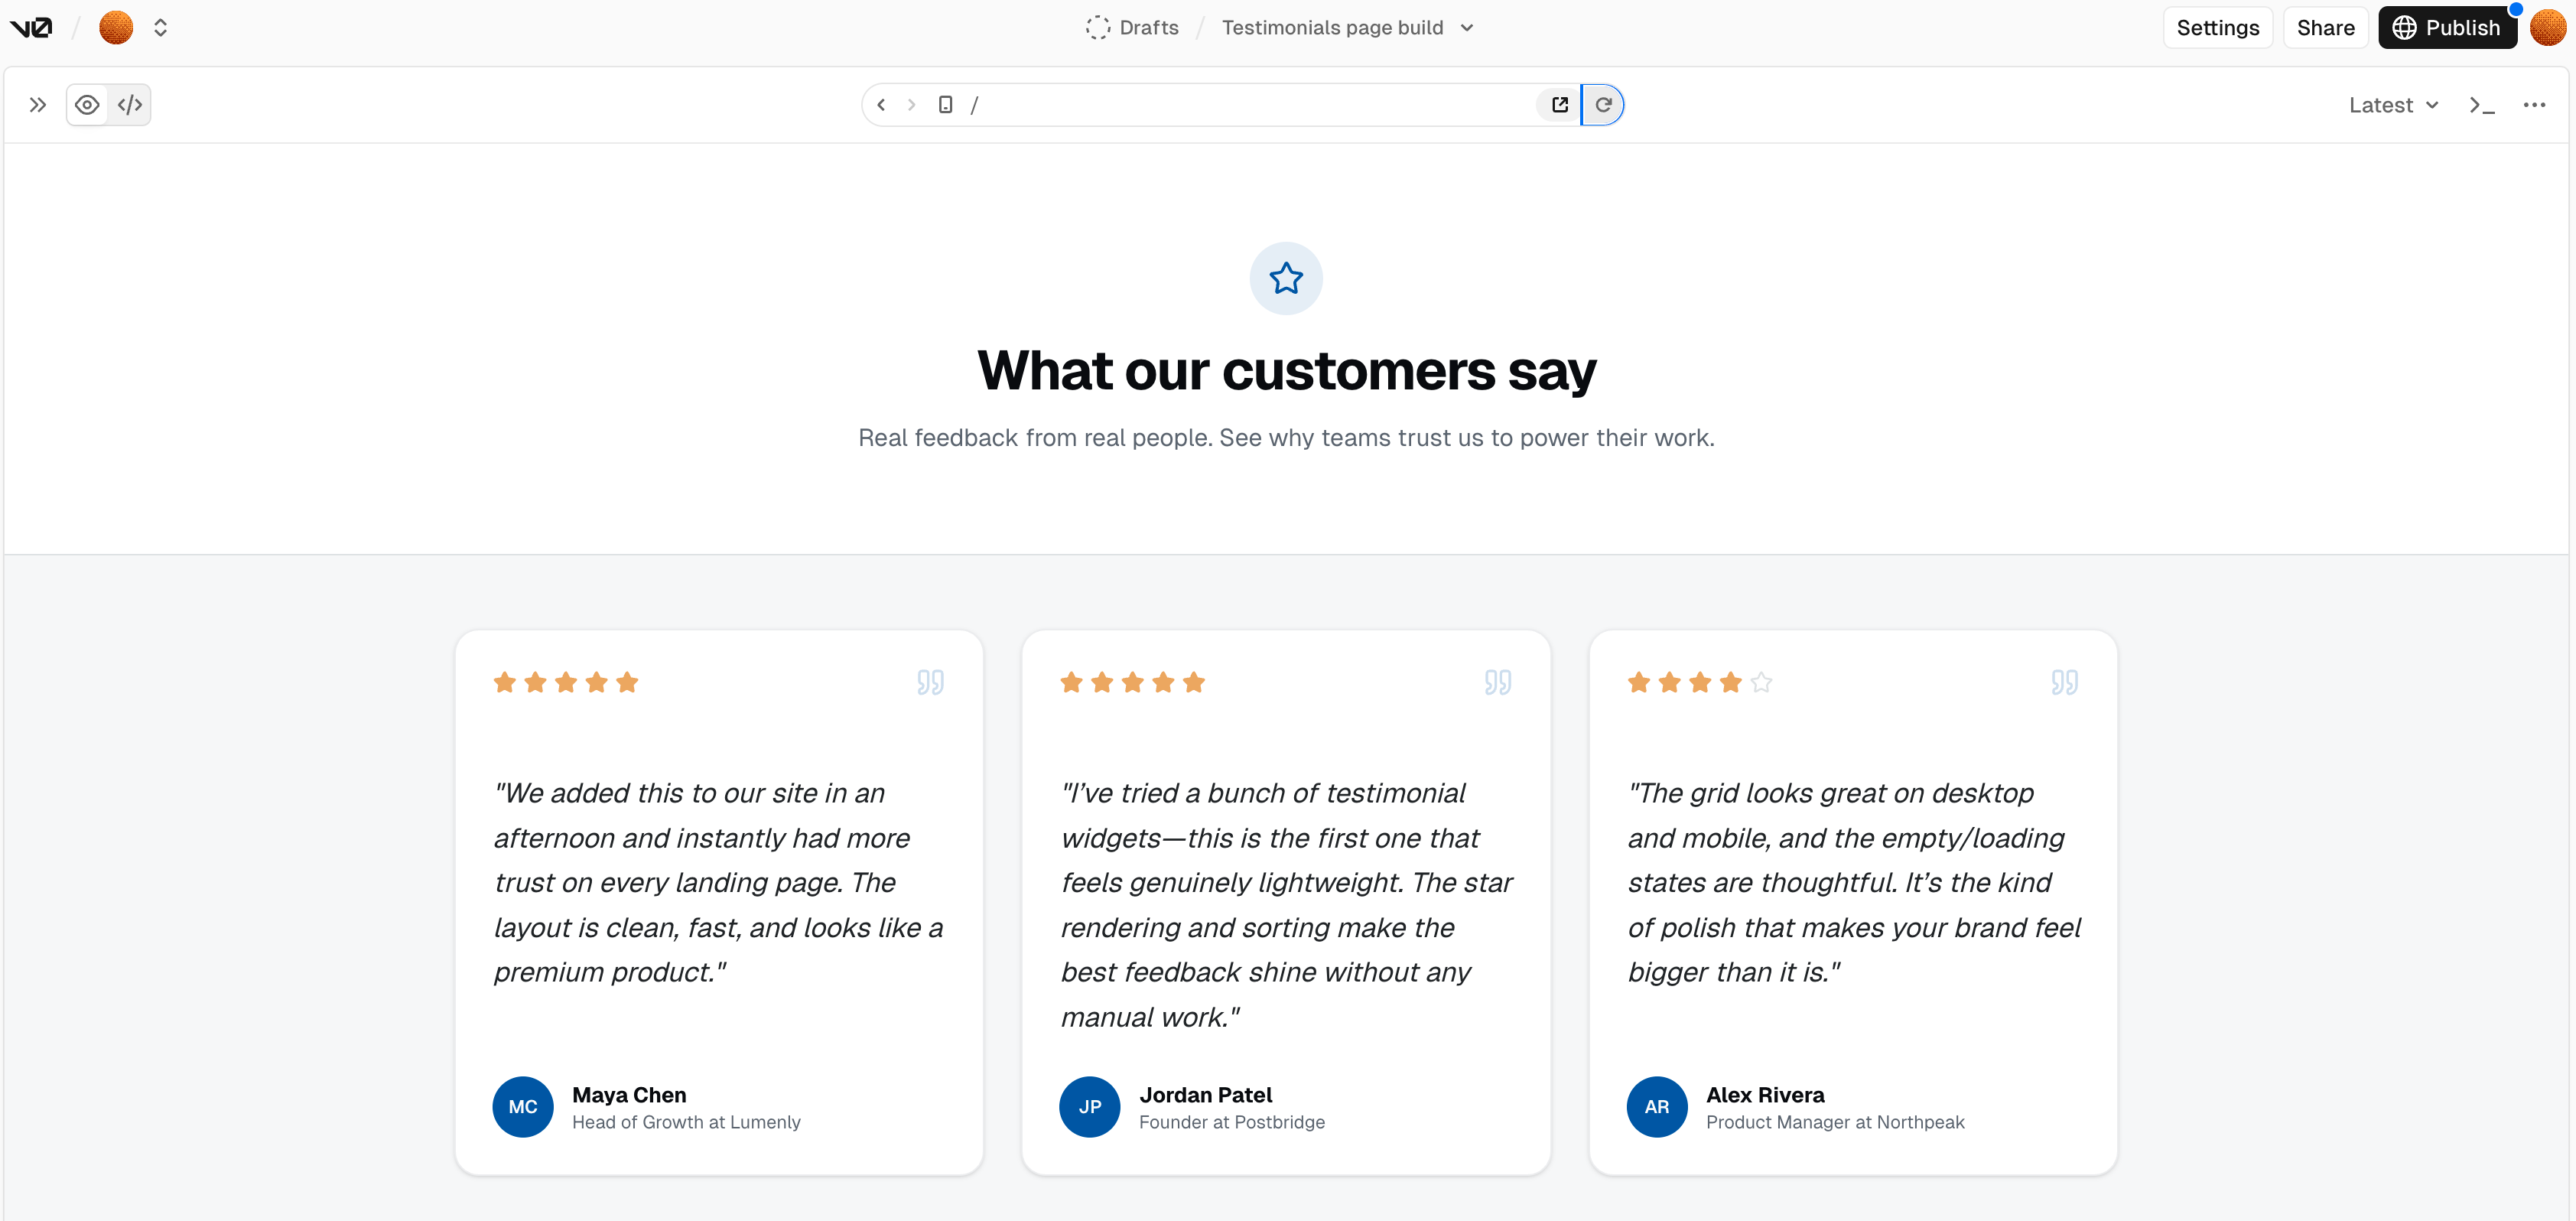Click the Share button
This screenshot has width=2576, height=1221.
coord(2325,28)
